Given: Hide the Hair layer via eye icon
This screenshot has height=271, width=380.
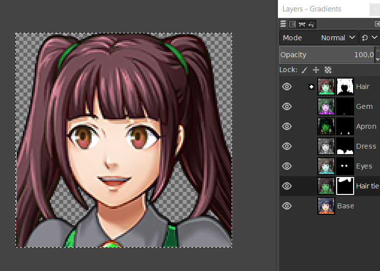Looking at the screenshot, I should pos(287,87).
